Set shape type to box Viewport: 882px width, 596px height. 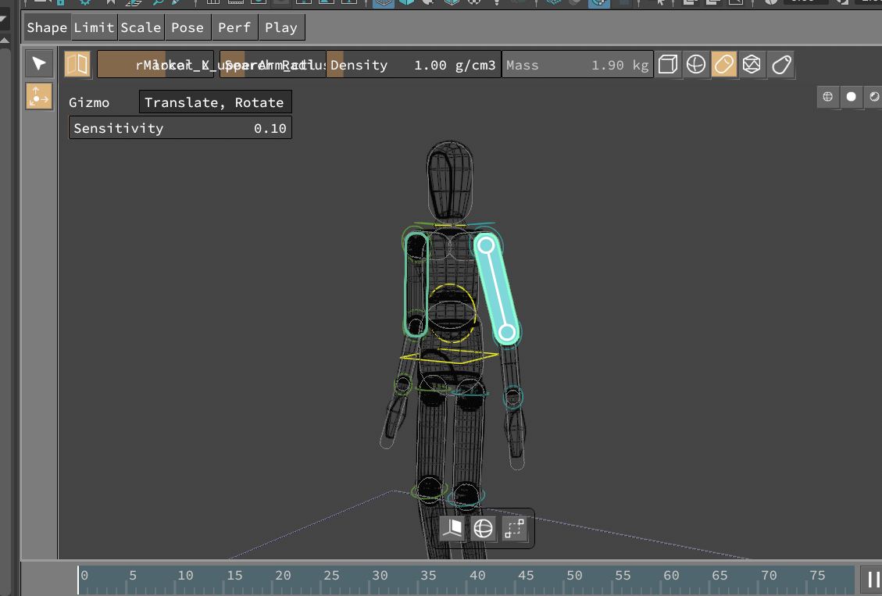(x=667, y=65)
